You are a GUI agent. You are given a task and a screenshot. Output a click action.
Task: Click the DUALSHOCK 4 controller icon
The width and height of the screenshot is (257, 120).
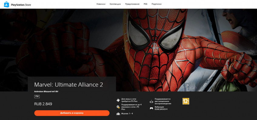coord(151,108)
